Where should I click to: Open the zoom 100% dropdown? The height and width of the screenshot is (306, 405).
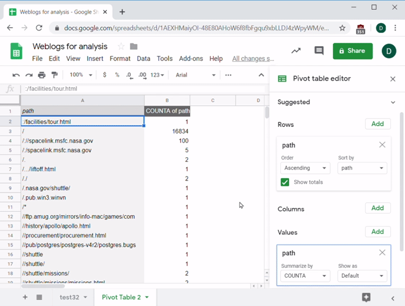point(81,75)
